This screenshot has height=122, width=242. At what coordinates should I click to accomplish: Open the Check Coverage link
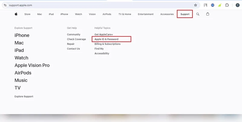(x=77, y=39)
